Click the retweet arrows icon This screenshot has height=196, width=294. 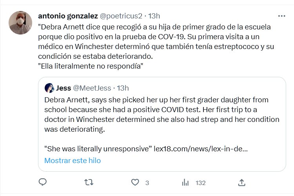pyautogui.click(x=89, y=182)
